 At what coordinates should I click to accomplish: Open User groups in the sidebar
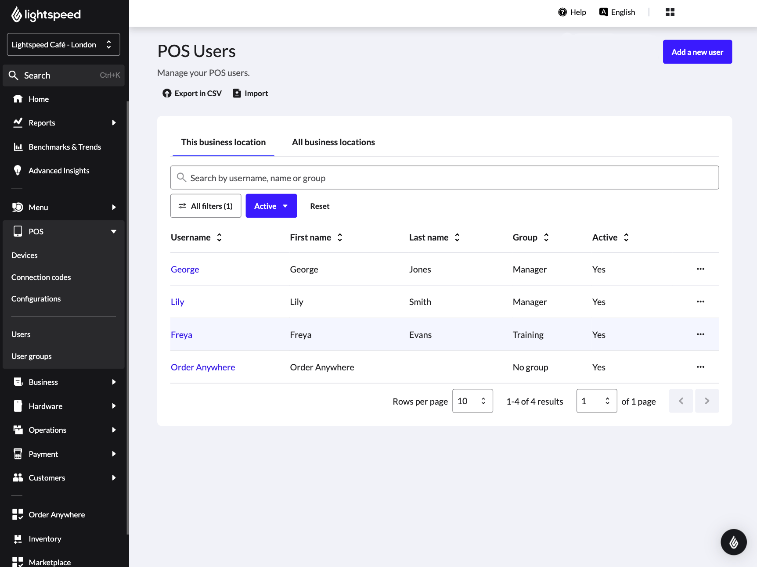pos(32,356)
